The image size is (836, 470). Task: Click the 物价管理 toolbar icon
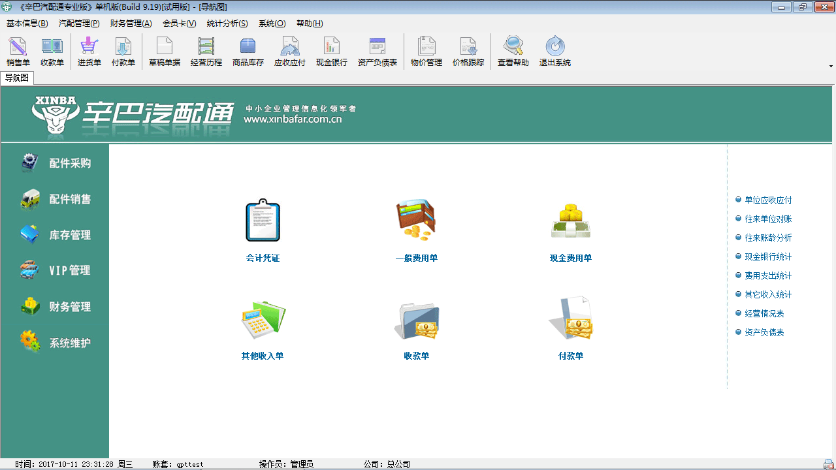[x=426, y=52]
